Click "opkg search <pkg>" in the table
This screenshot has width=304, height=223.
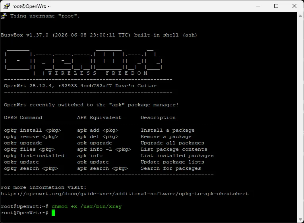[31, 168]
